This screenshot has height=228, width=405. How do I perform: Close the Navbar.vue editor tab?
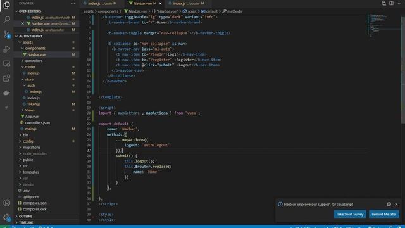[x=160, y=3]
